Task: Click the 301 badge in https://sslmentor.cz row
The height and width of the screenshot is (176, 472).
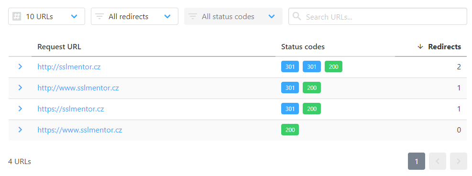Action: (x=290, y=109)
